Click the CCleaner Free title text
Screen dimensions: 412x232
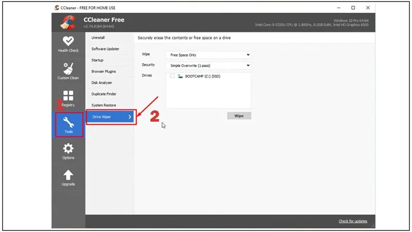coord(104,20)
